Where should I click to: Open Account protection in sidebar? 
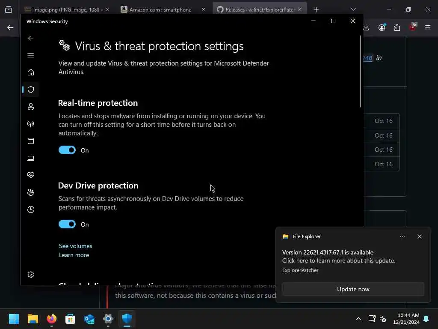pos(31,107)
